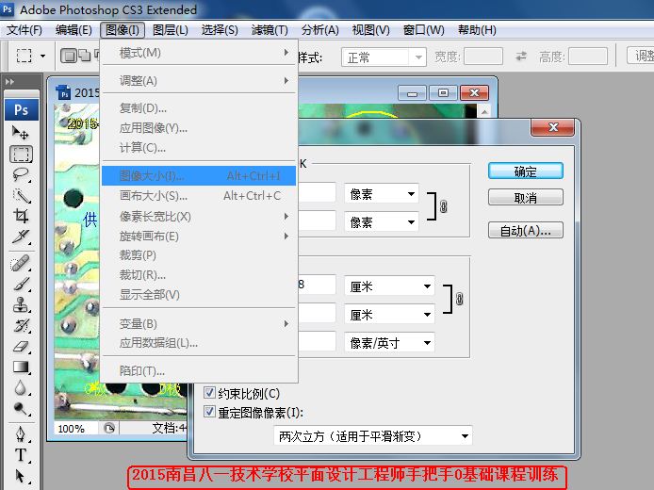The width and height of the screenshot is (654, 490).
Task: Open the 样式 正常 style dropdown
Action: tap(384, 57)
